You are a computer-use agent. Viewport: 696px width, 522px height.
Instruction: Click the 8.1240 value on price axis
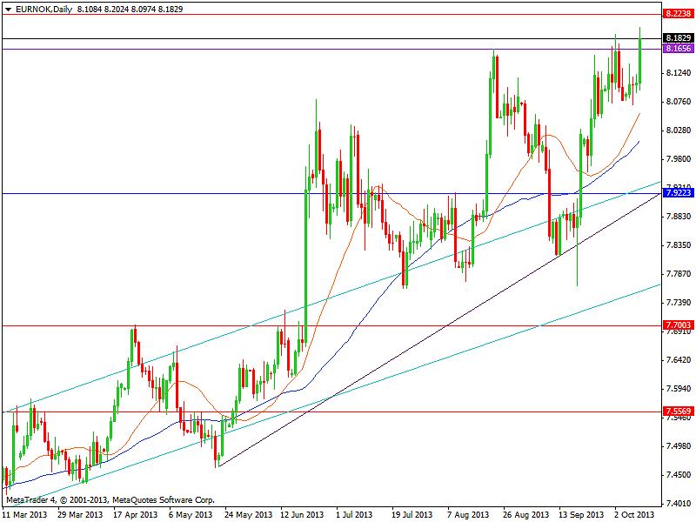[x=677, y=73]
